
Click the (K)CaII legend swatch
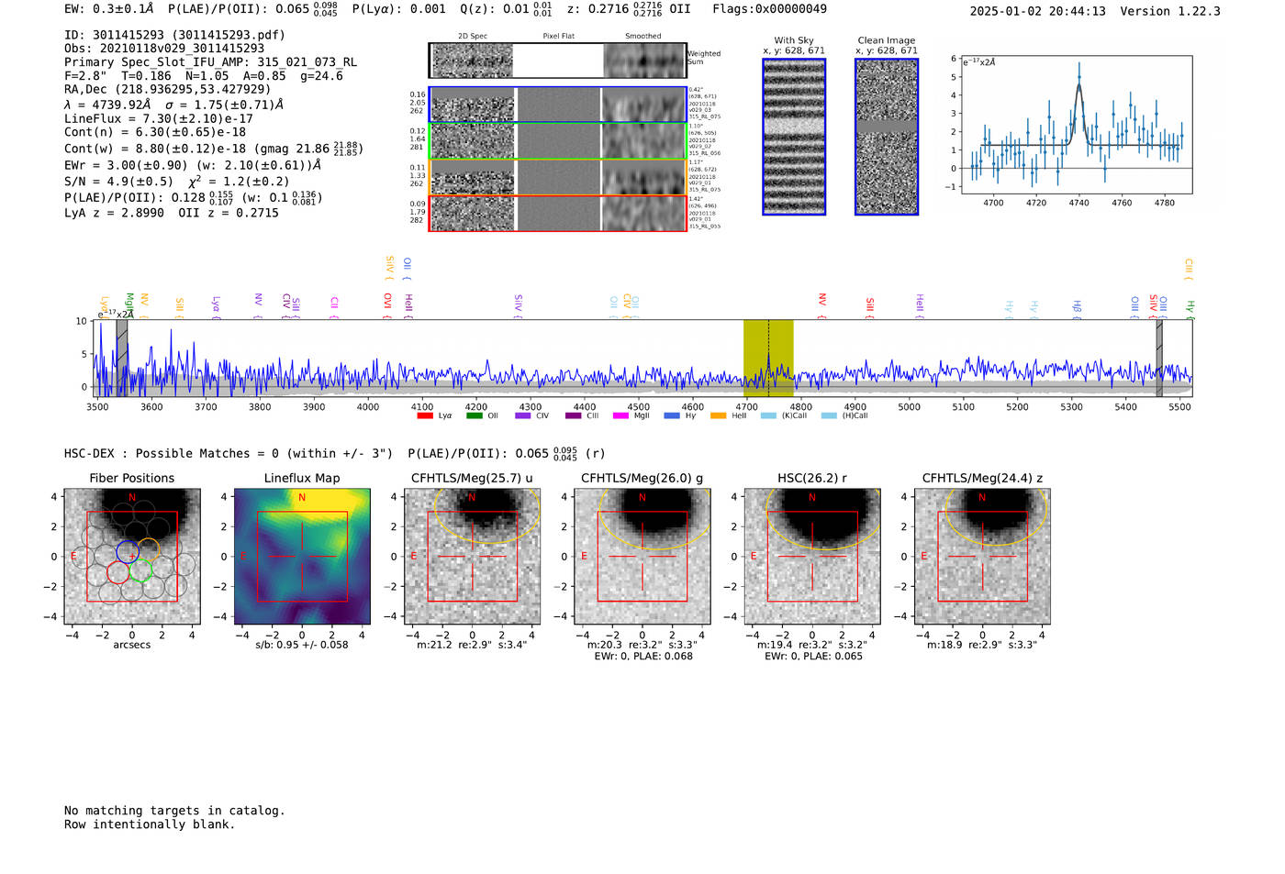tap(768, 415)
